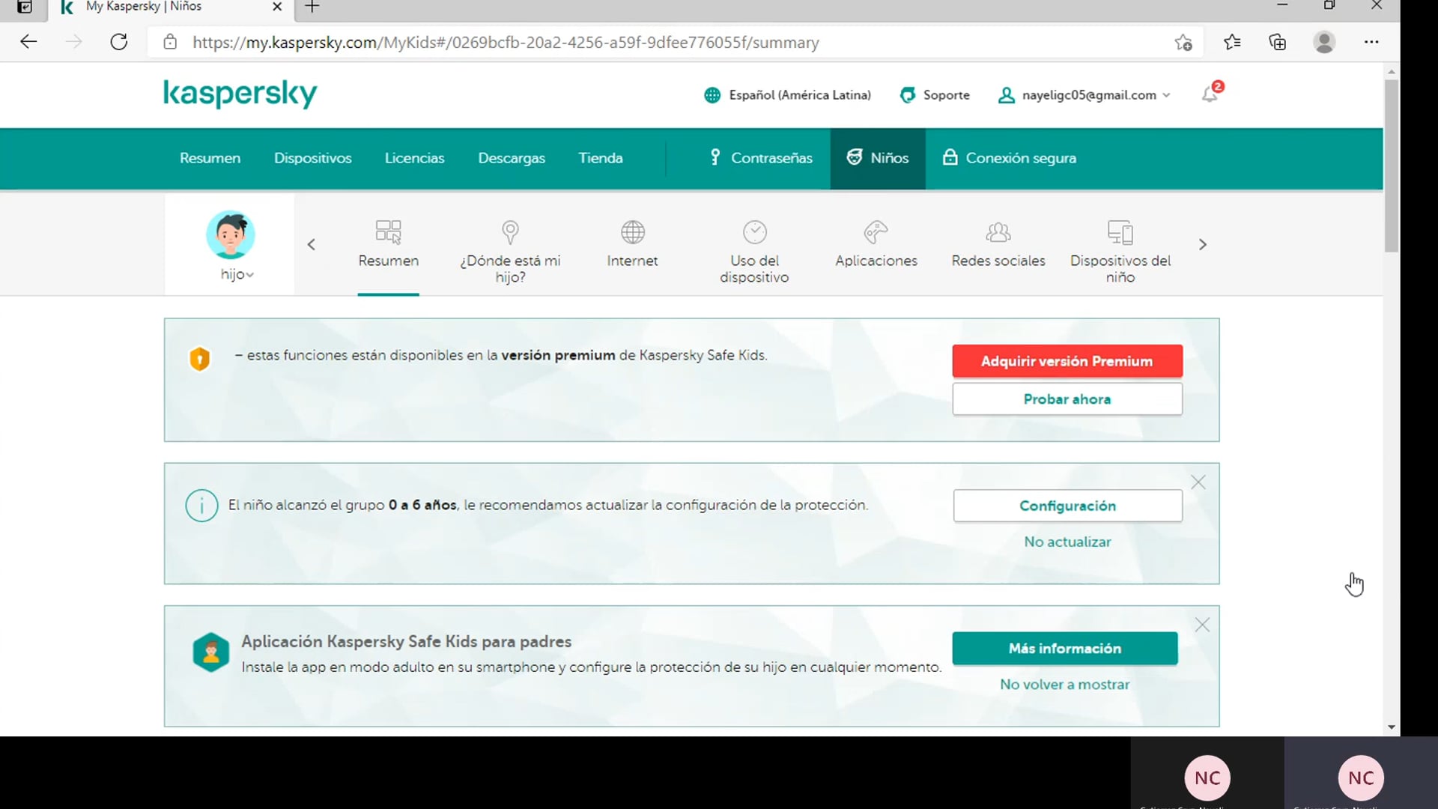Select 'Dispositivos del niño' icon
1438x809 pixels.
pos(1120,232)
